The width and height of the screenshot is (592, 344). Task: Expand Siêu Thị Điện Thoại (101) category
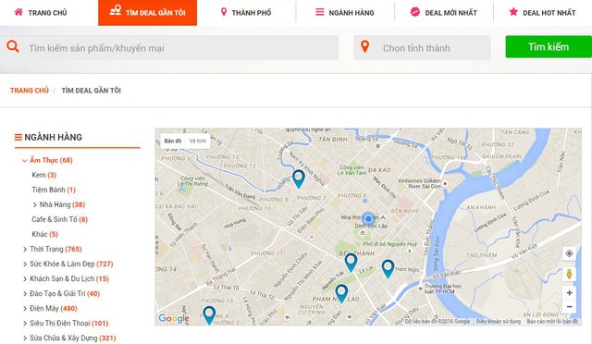[x=66, y=324]
